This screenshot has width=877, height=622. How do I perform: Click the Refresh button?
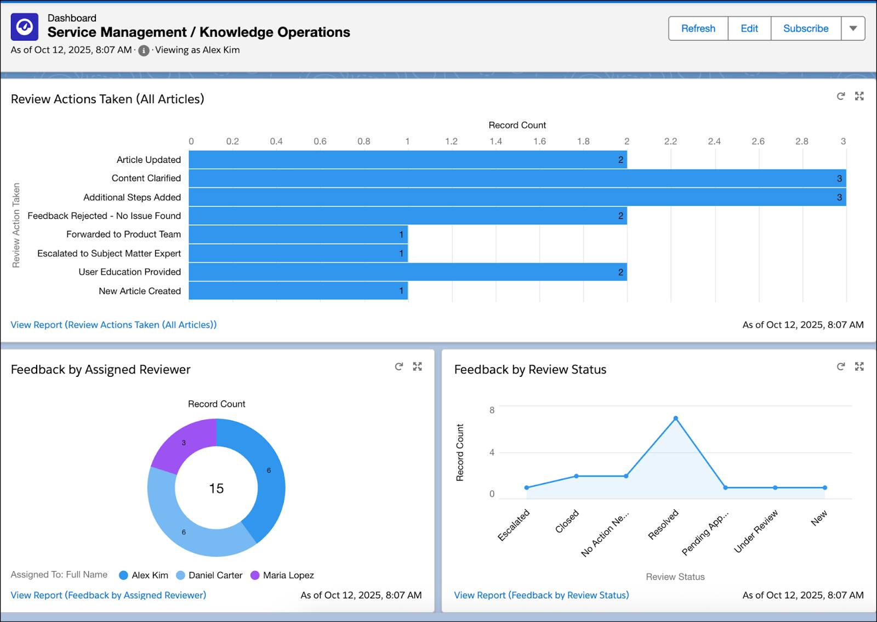pyautogui.click(x=697, y=29)
